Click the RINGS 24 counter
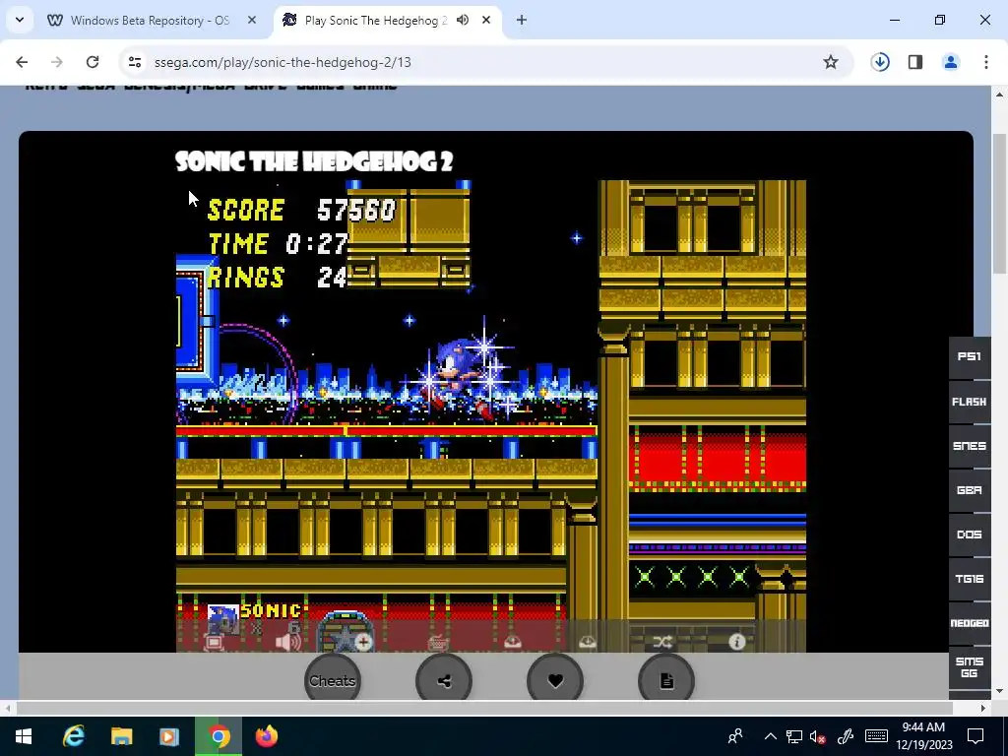The width and height of the screenshot is (1008, 756). pos(278,278)
